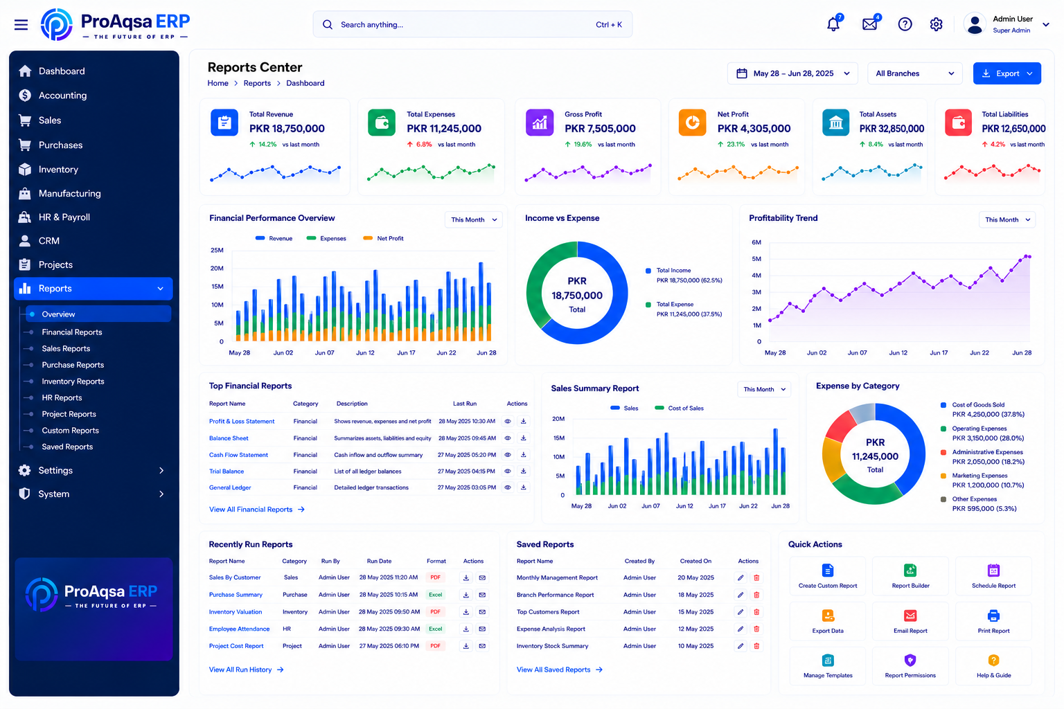Screen dimensions: 1064x709
Task: View the Cash Flow Statement eye icon
Action: [x=508, y=455]
